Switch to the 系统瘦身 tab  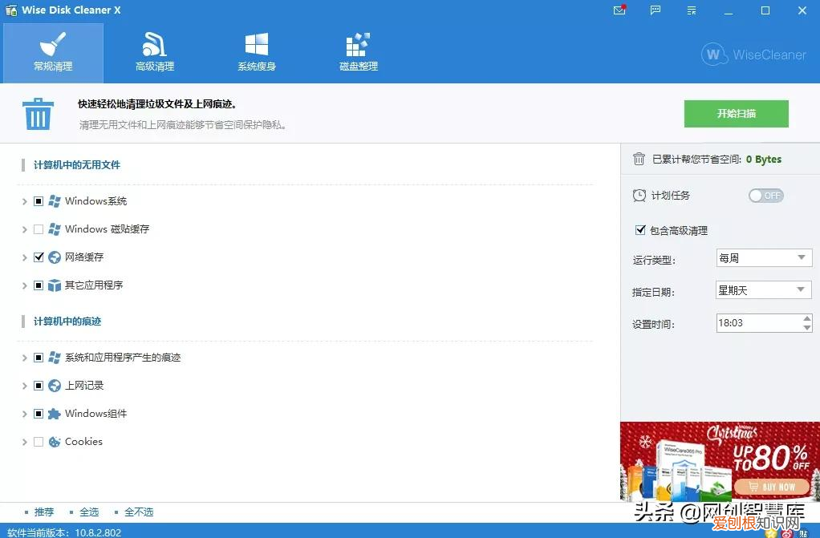257,51
